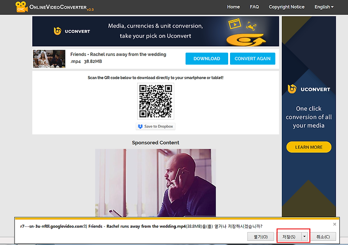Click the sponsored content image of man on phone
The width and height of the screenshot is (348, 245).
(x=156, y=183)
